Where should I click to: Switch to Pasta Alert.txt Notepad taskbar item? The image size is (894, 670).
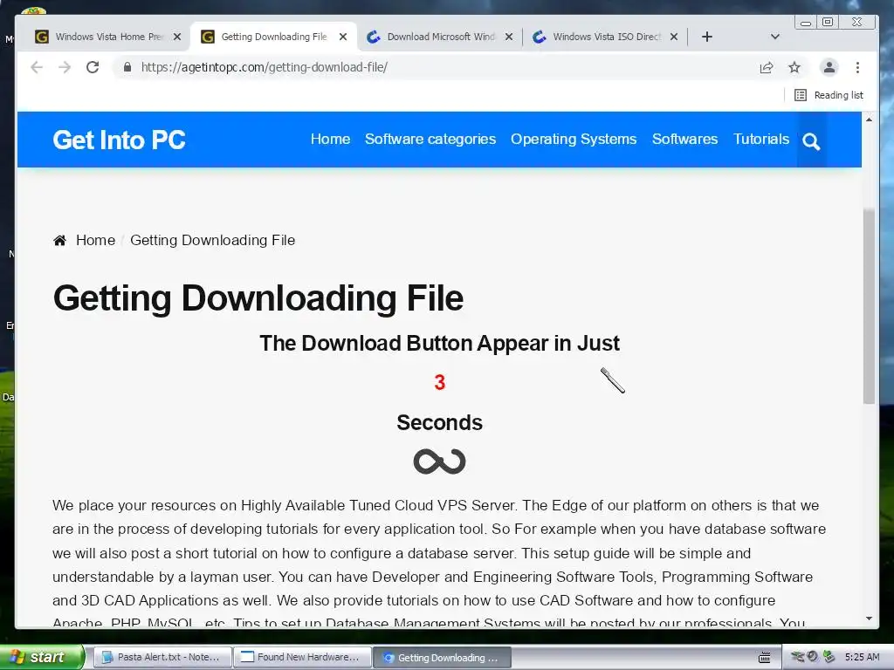tap(162, 657)
